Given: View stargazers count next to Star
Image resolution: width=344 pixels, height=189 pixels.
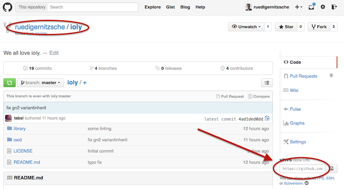Looking at the screenshot, I should pos(301,27).
